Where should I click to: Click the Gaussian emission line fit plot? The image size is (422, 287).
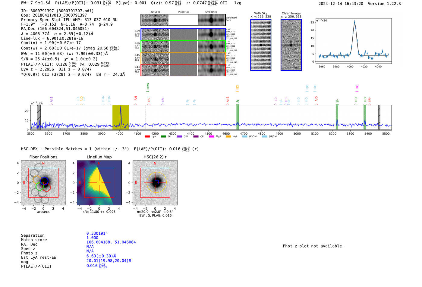(x=353, y=41)
